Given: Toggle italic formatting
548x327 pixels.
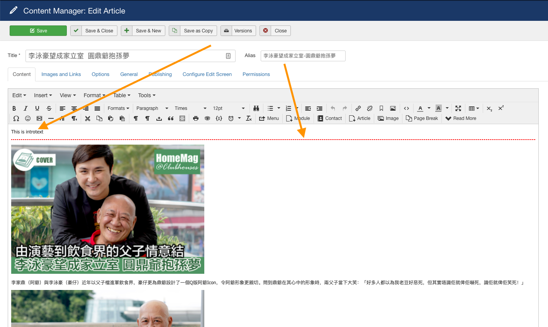Looking at the screenshot, I should pyautogui.click(x=25, y=108).
